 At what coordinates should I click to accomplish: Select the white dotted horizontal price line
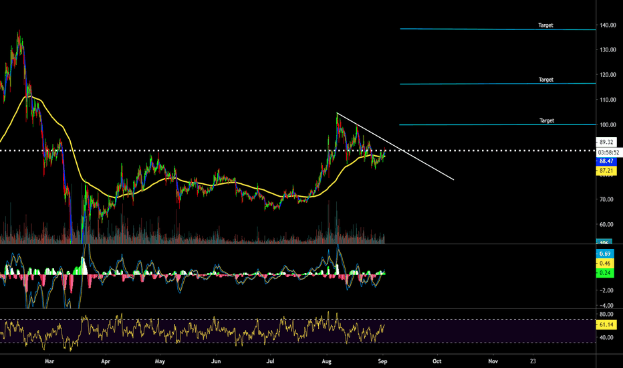298,151
